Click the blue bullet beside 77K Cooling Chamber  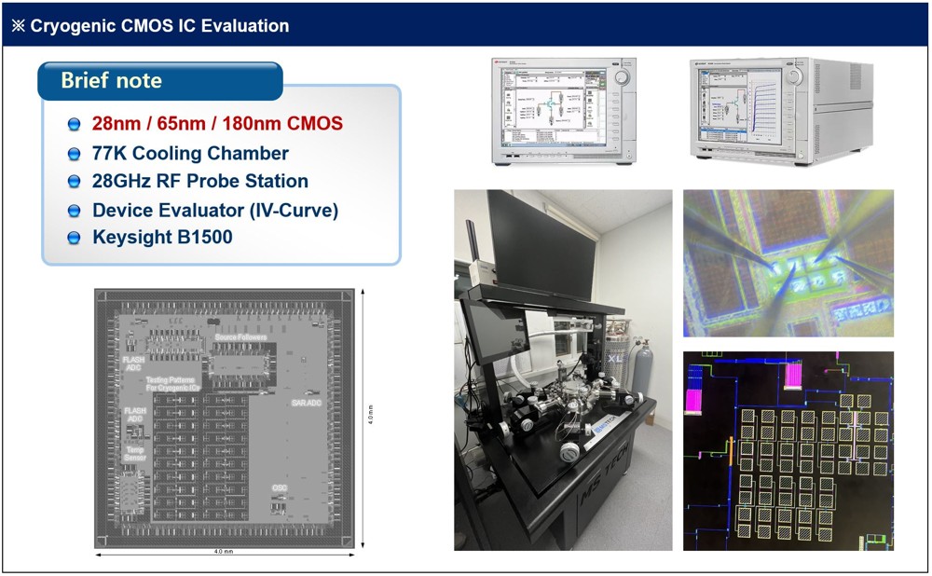[x=74, y=154]
